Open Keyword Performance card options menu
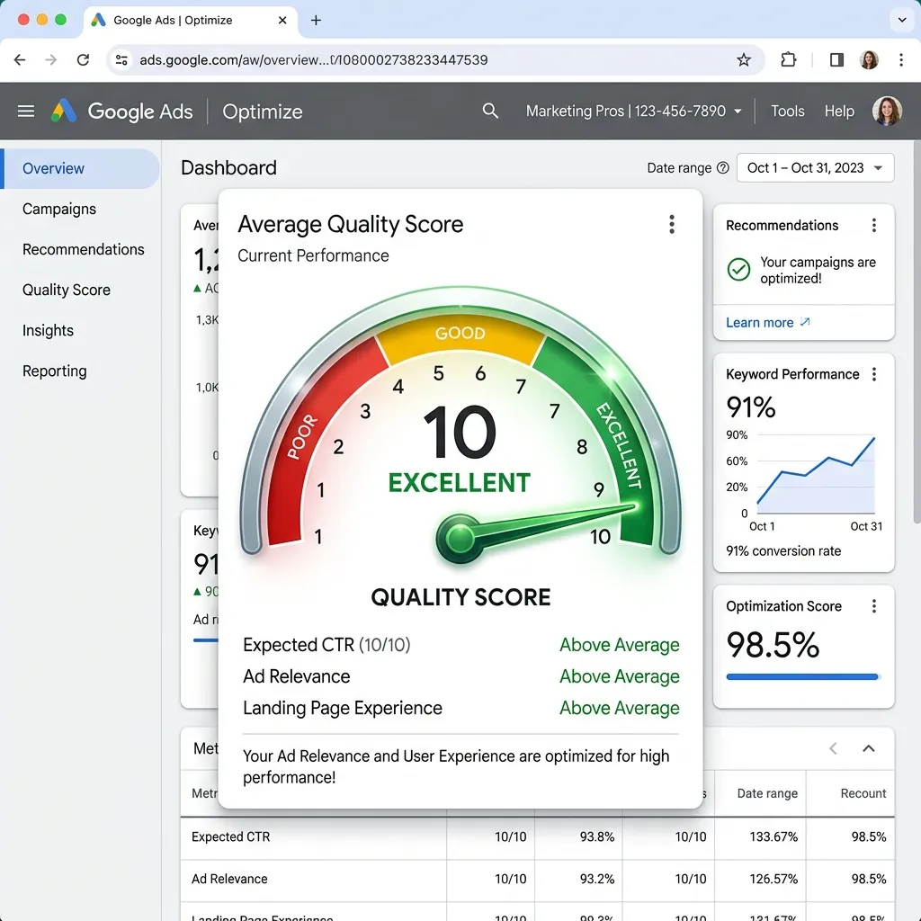The height and width of the screenshot is (921, 921). coord(874,375)
